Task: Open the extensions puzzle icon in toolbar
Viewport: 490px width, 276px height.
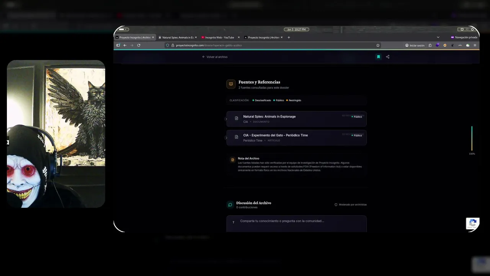Action: 430,45
